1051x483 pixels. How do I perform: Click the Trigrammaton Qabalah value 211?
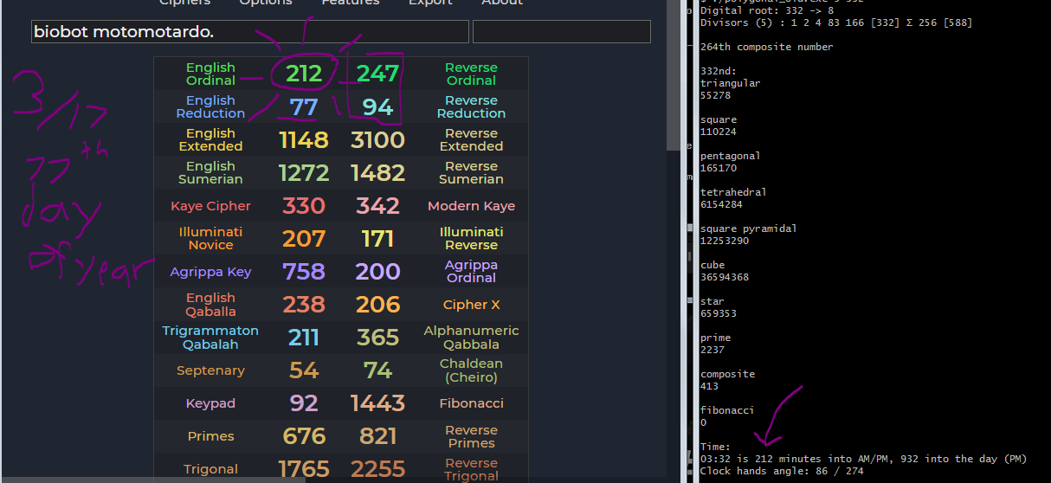pyautogui.click(x=304, y=337)
